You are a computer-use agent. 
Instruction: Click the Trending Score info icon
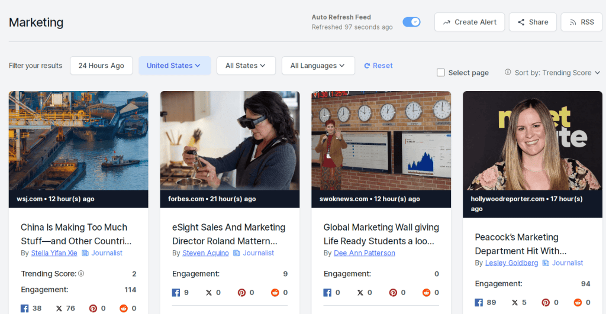81,274
